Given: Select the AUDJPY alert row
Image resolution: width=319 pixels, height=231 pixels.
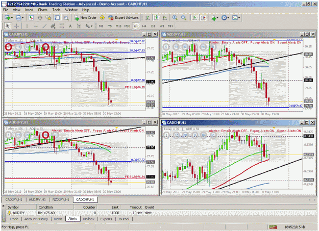Looking at the screenshot, I should [161, 213].
